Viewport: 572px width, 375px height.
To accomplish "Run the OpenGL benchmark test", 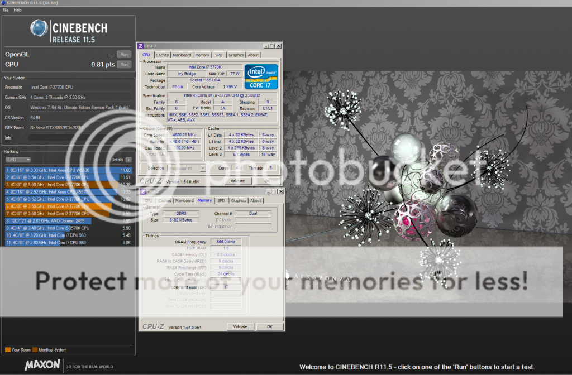I will coord(123,55).
